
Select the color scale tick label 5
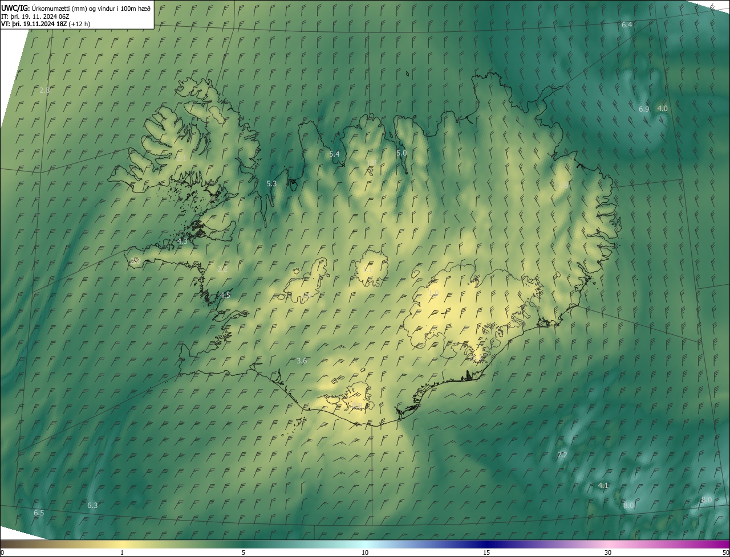pyautogui.click(x=244, y=552)
